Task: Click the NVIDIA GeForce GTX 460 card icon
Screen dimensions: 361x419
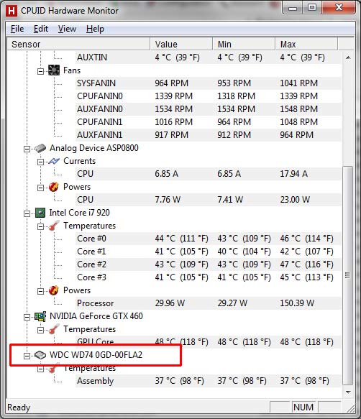Action: click(x=40, y=316)
